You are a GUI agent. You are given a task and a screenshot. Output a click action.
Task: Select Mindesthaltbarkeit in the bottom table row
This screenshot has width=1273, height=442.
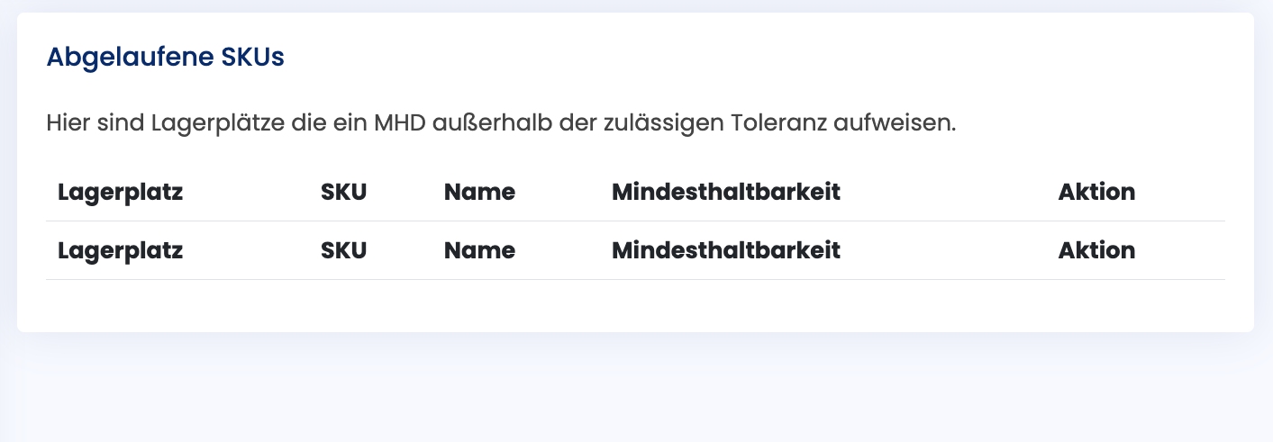(x=725, y=250)
